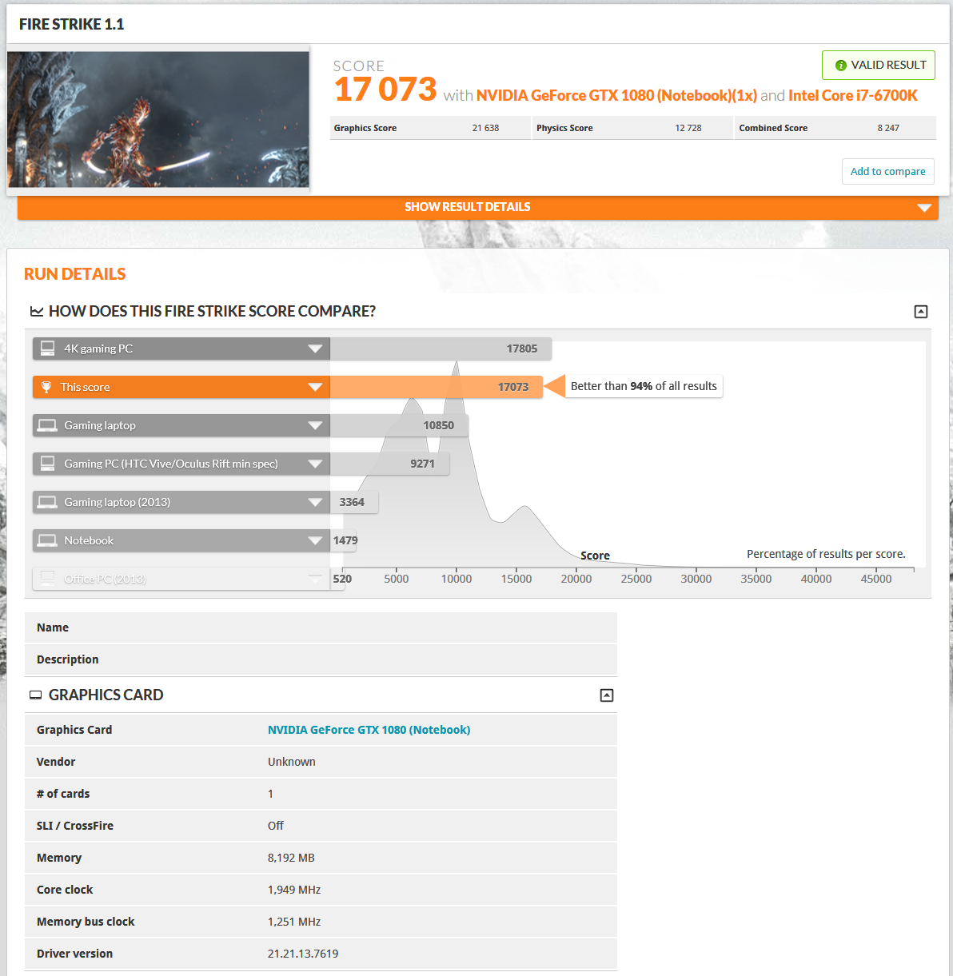
Task: Click the 17805 score bar
Action: pos(441,349)
